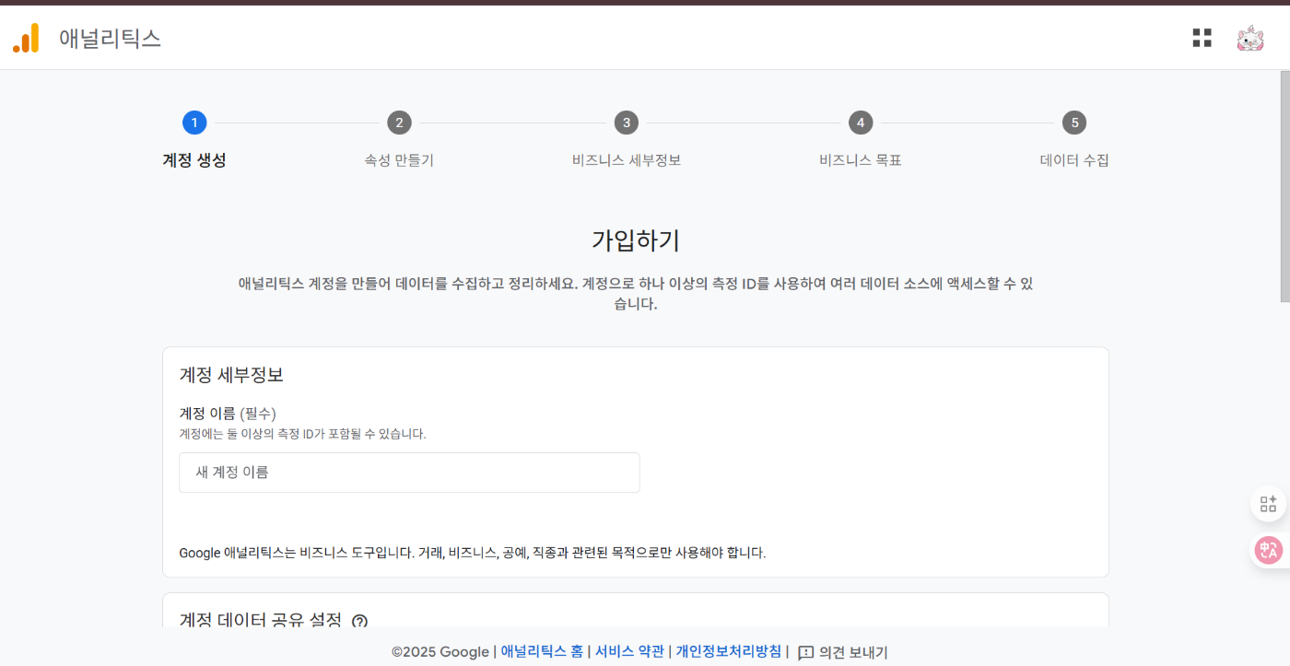Open the Google apps grid icon
Viewport: 1290px width, 666px height.
pyautogui.click(x=1202, y=38)
